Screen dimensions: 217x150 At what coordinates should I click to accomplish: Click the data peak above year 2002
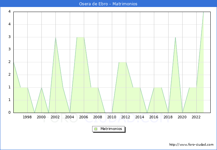55,37
